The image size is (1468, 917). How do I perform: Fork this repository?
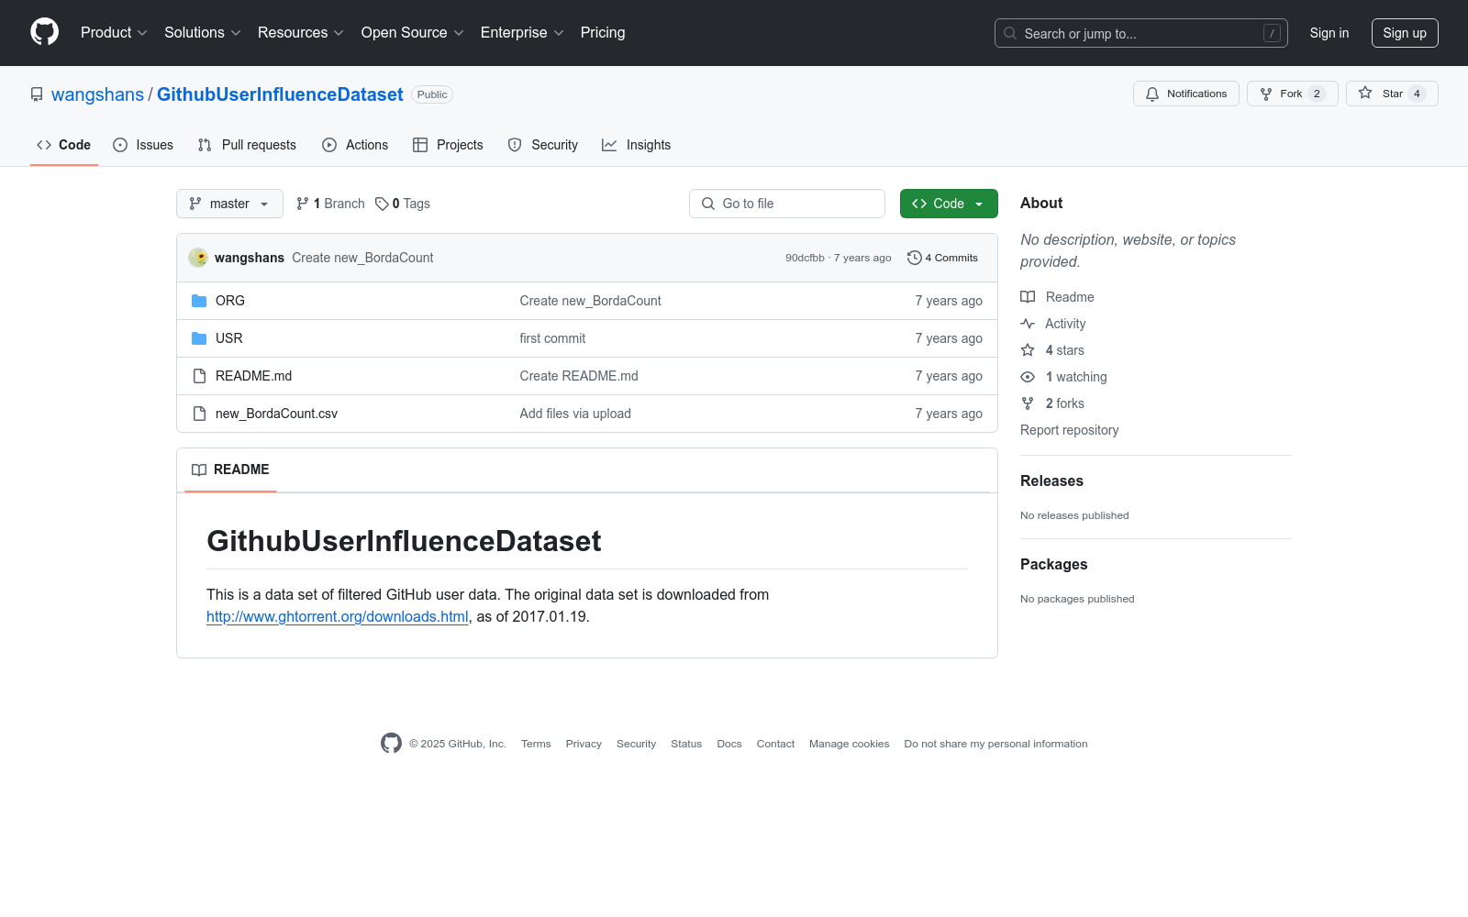click(1292, 94)
